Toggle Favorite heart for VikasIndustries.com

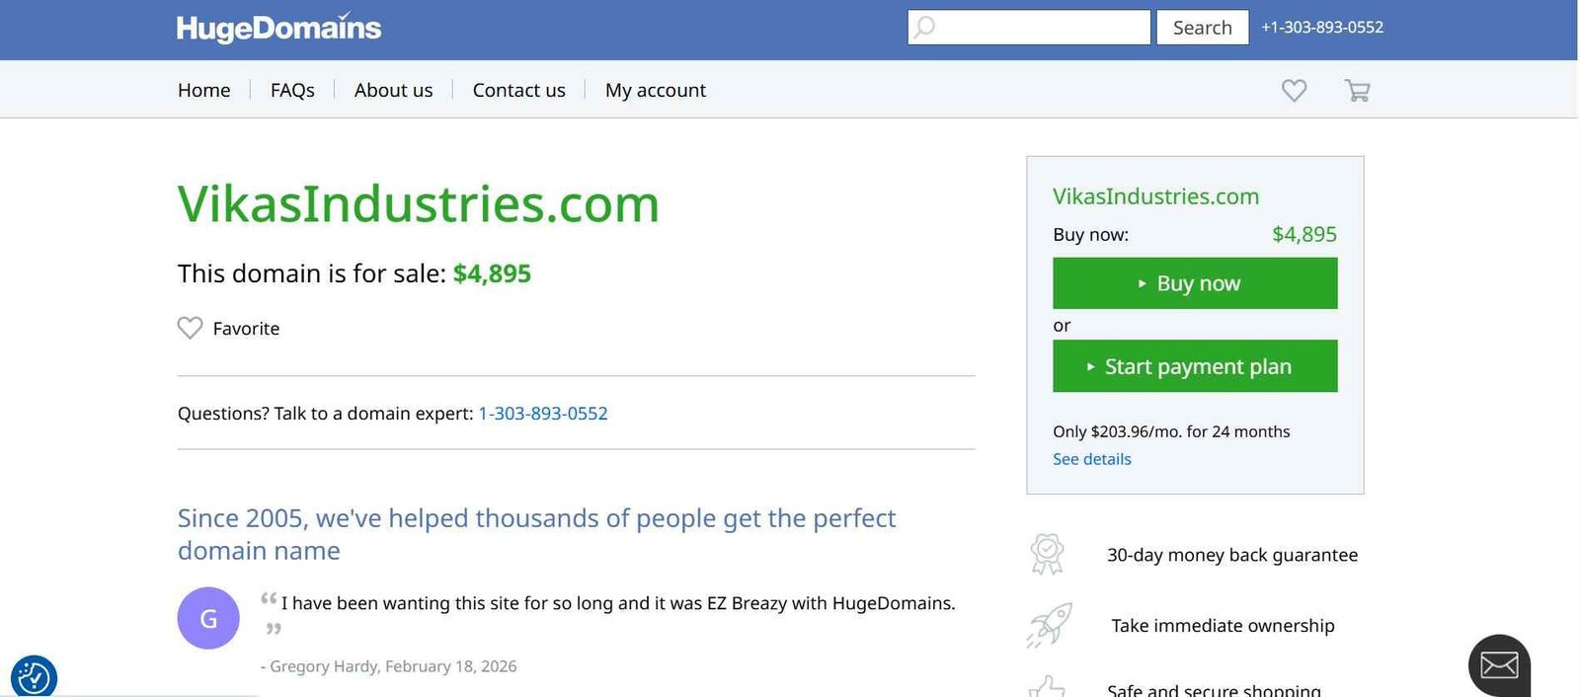click(x=190, y=328)
